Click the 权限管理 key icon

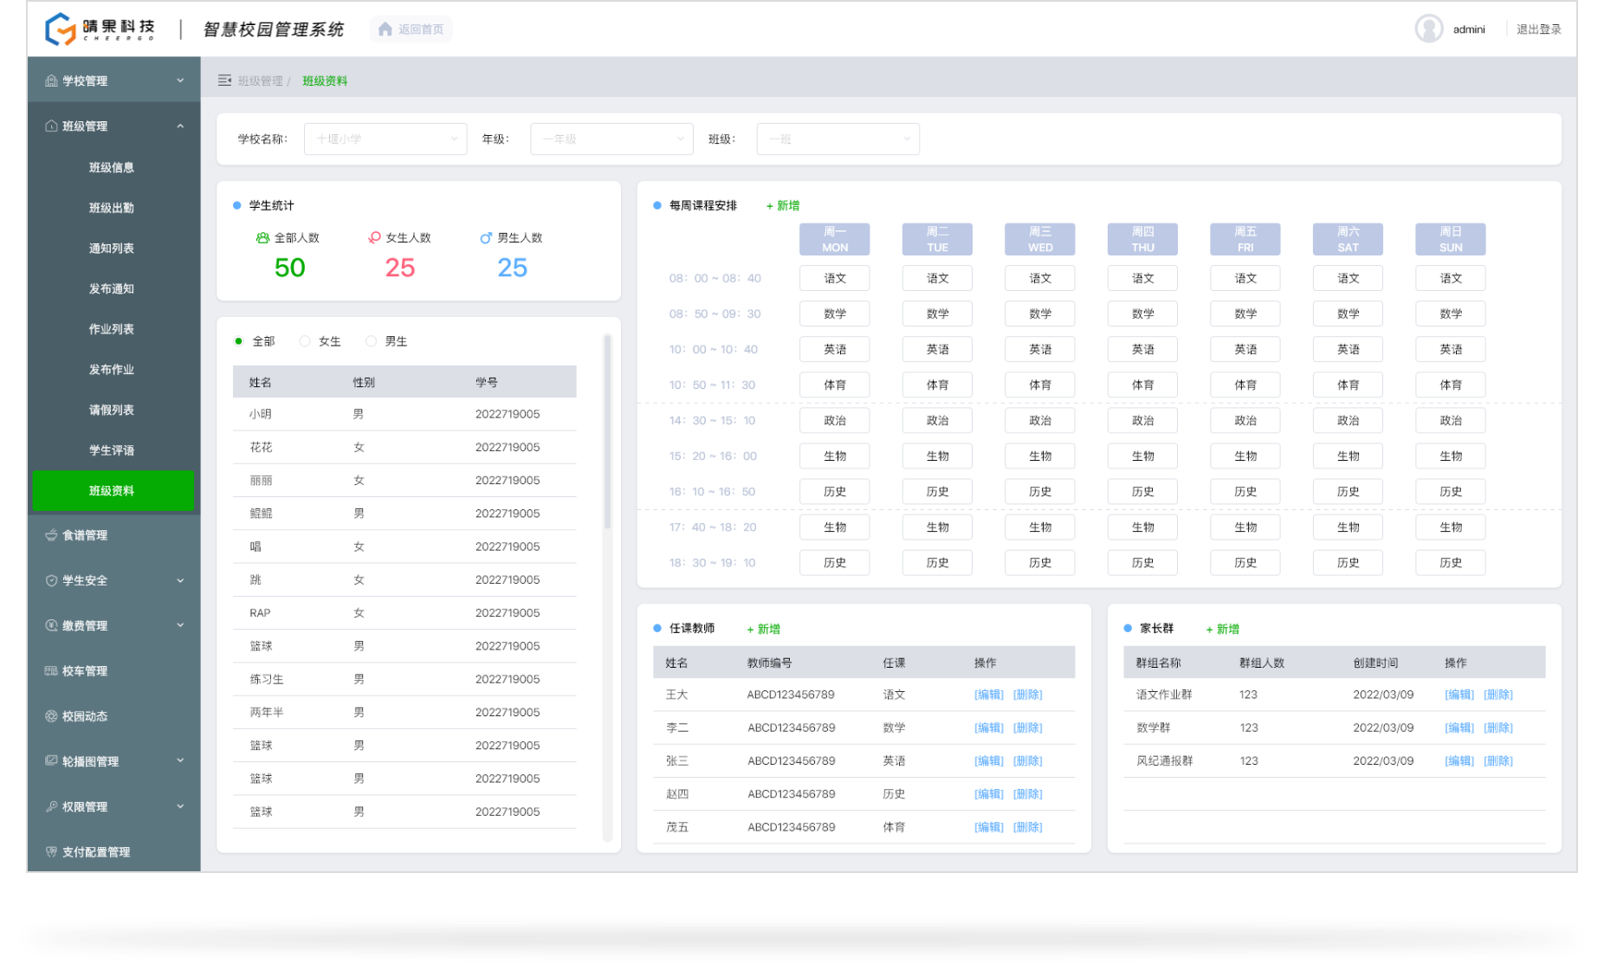[51, 806]
